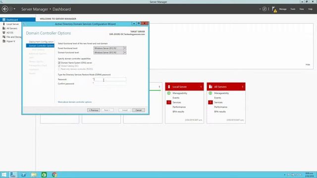Click the Dashboard icon in the sidebar
317x178 pixels.
(x=4, y=20)
